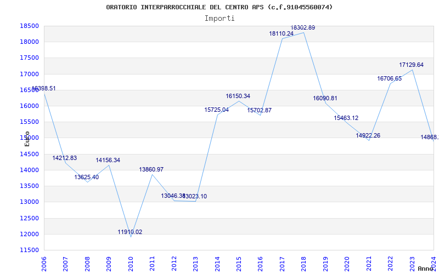Click the 16150.34 data label for 2015

coord(238,96)
